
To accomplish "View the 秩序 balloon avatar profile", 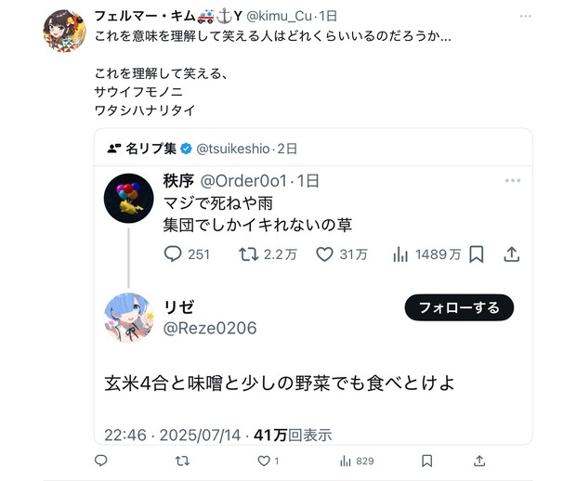I will coord(128,199).
